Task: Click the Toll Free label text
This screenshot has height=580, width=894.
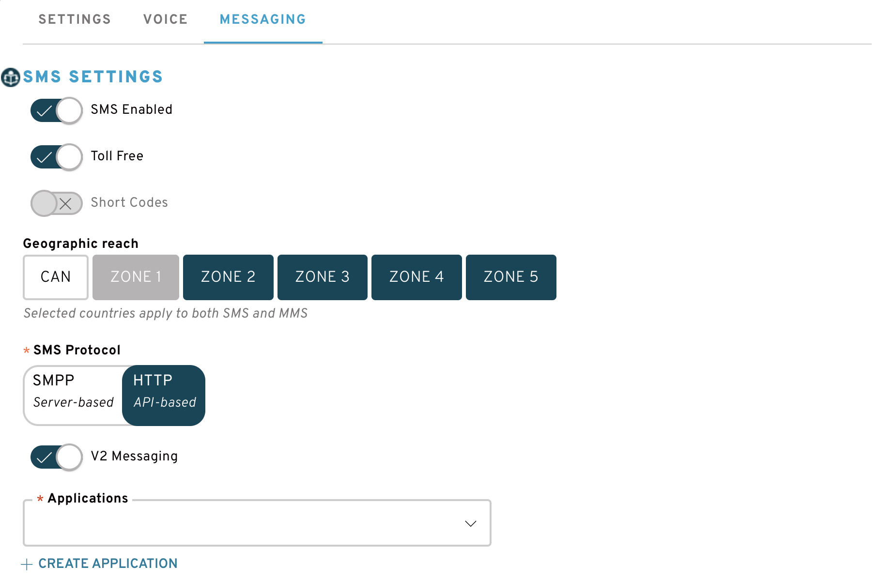Action: click(117, 156)
